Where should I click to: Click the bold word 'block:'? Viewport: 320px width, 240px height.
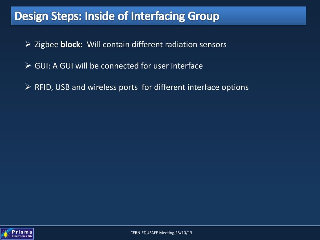click(x=72, y=45)
